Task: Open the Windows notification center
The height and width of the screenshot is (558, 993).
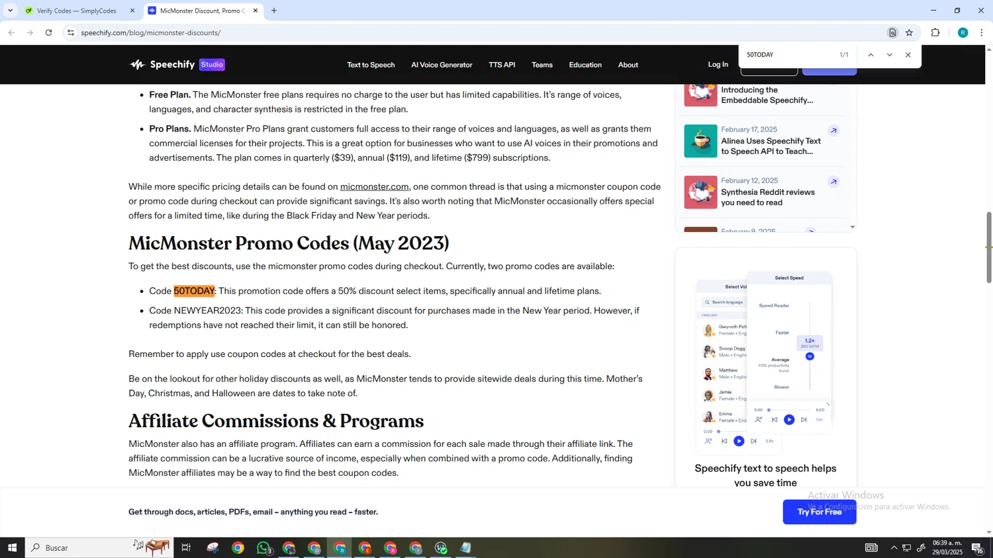Action: pyautogui.click(x=977, y=547)
